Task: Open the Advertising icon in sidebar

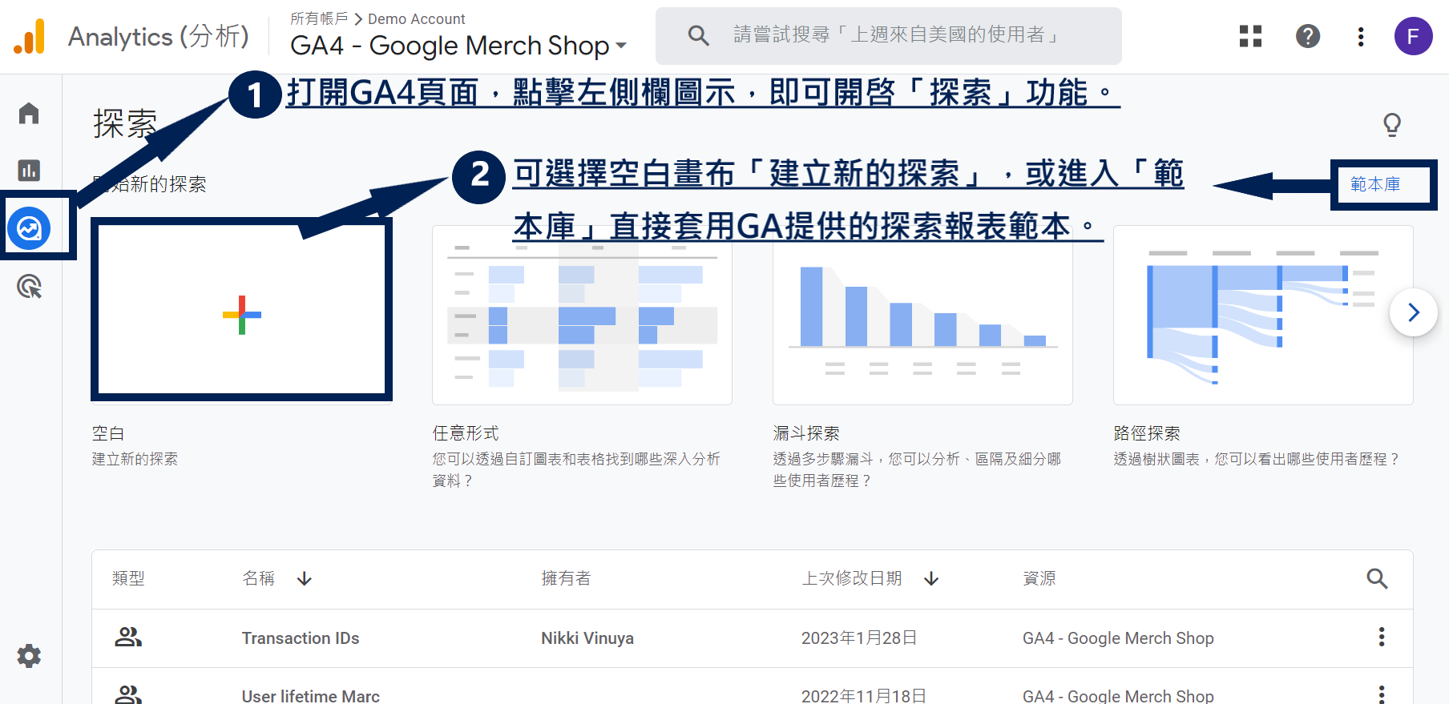Action: 29,286
